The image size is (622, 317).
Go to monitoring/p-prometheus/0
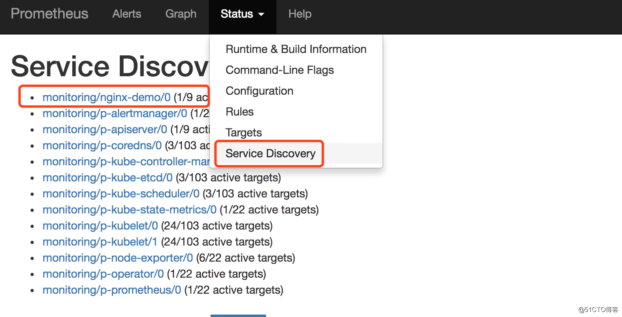click(112, 290)
